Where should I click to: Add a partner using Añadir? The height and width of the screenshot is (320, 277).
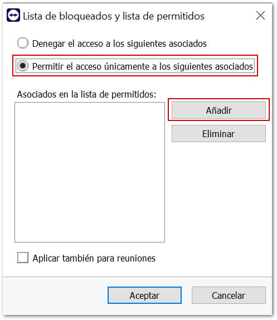click(x=218, y=110)
